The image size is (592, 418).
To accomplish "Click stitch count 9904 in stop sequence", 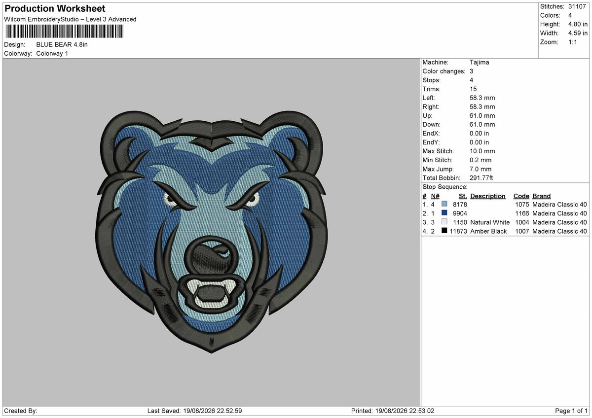I will tap(460, 213).
